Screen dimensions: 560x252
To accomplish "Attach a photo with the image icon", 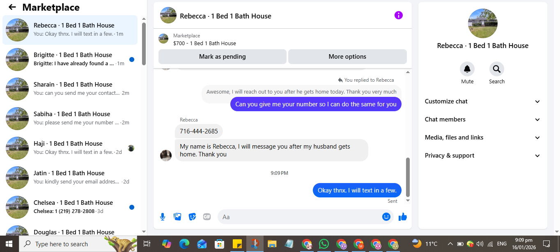I will pyautogui.click(x=177, y=217).
